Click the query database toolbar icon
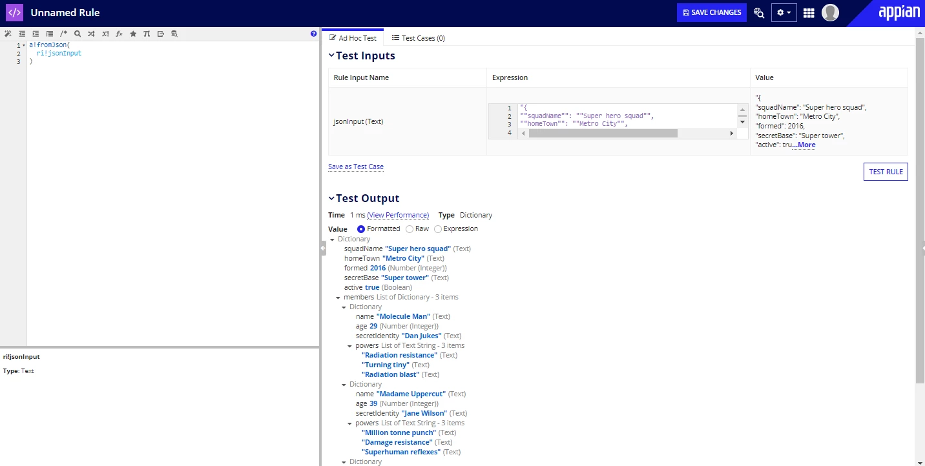The image size is (925, 466). click(174, 34)
